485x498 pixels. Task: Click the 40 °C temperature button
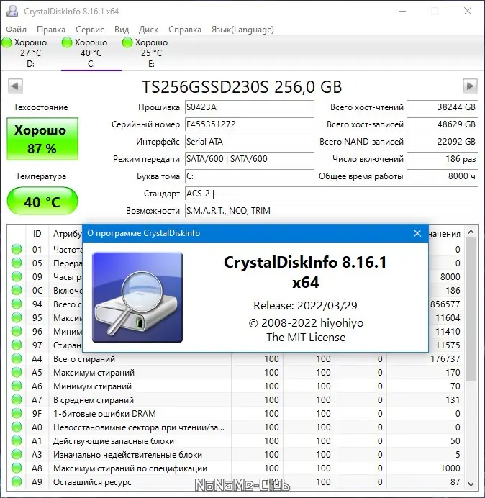(x=42, y=202)
